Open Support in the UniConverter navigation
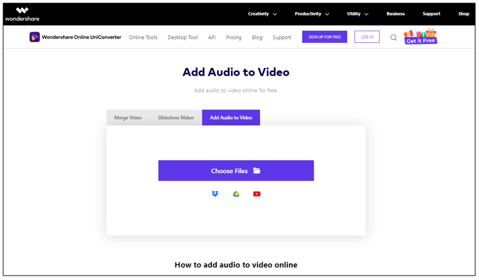Viewport: 479px width, 280px height. [x=281, y=37]
